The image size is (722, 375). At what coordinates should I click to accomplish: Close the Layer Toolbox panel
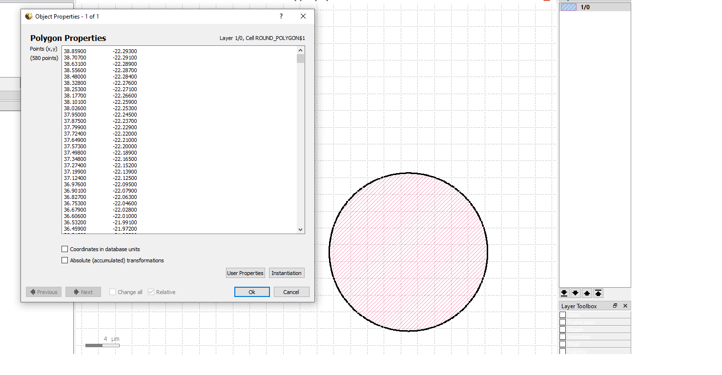625,306
